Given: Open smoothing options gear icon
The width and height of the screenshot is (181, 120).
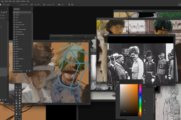Looking at the screenshot, I should [59, 4].
